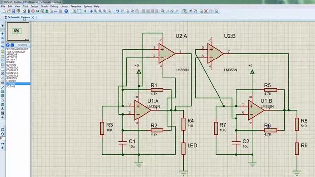Open the Debug menu
Image resolution: width=315 pixels, height=177 pixels.
coord(54,6)
